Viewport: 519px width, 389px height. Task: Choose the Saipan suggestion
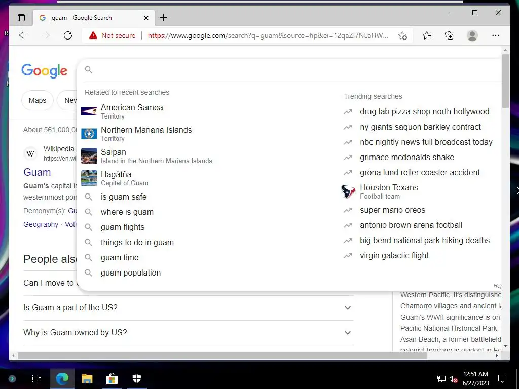tap(156, 156)
